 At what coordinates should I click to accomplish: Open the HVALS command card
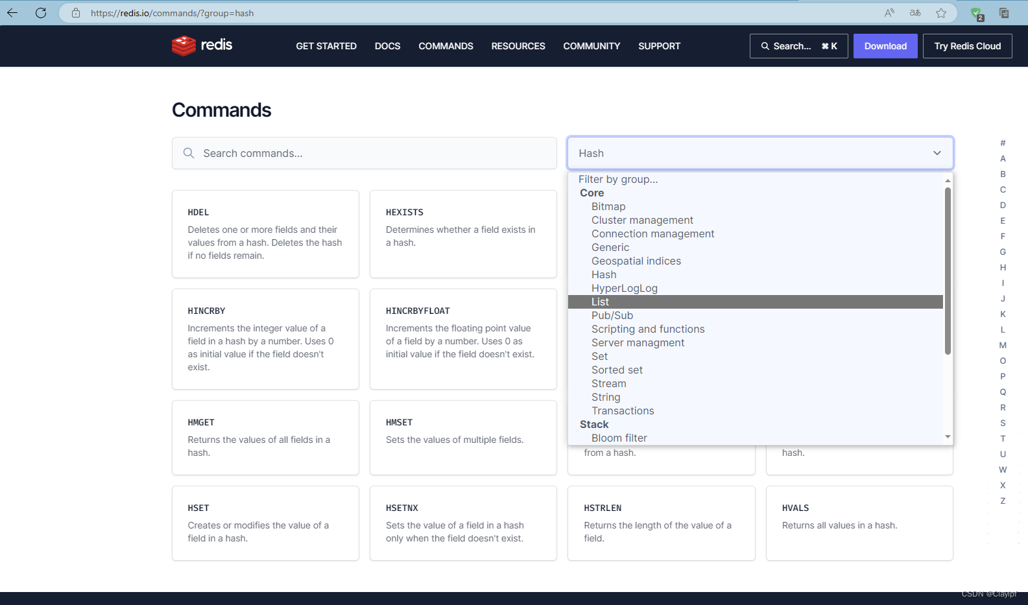[x=859, y=523]
